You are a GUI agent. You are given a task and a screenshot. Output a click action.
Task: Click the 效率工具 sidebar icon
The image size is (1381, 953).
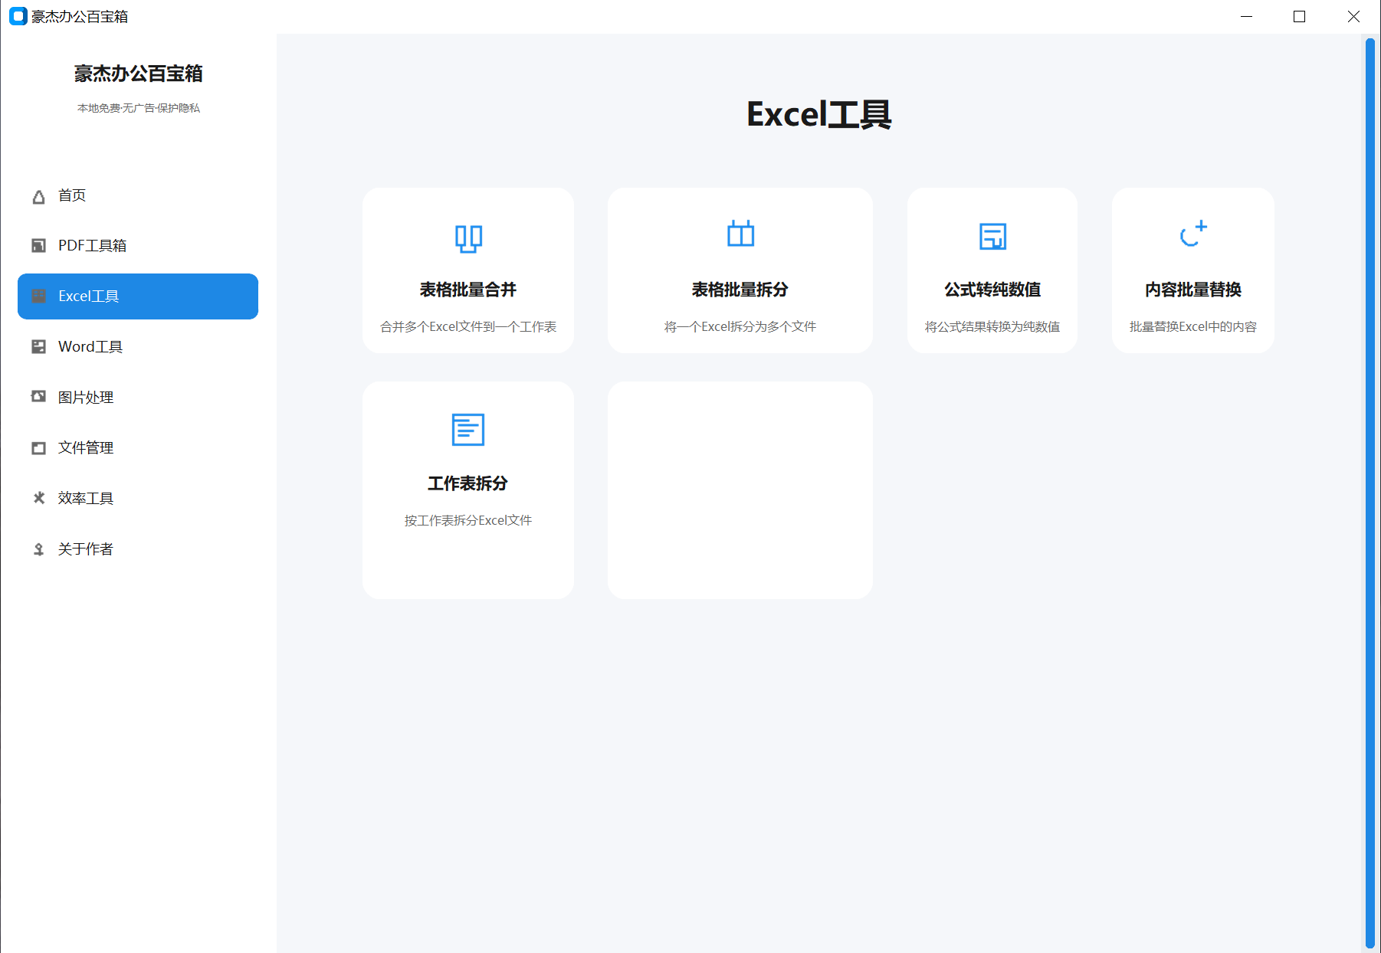(38, 498)
